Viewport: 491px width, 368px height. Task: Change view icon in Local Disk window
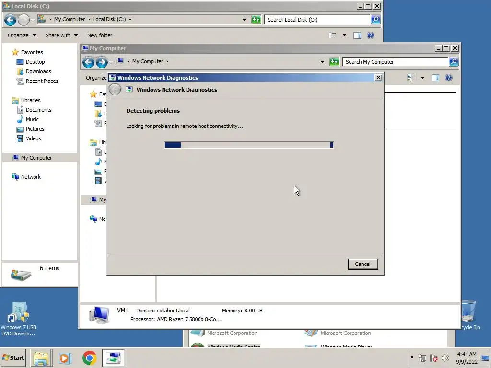click(333, 35)
